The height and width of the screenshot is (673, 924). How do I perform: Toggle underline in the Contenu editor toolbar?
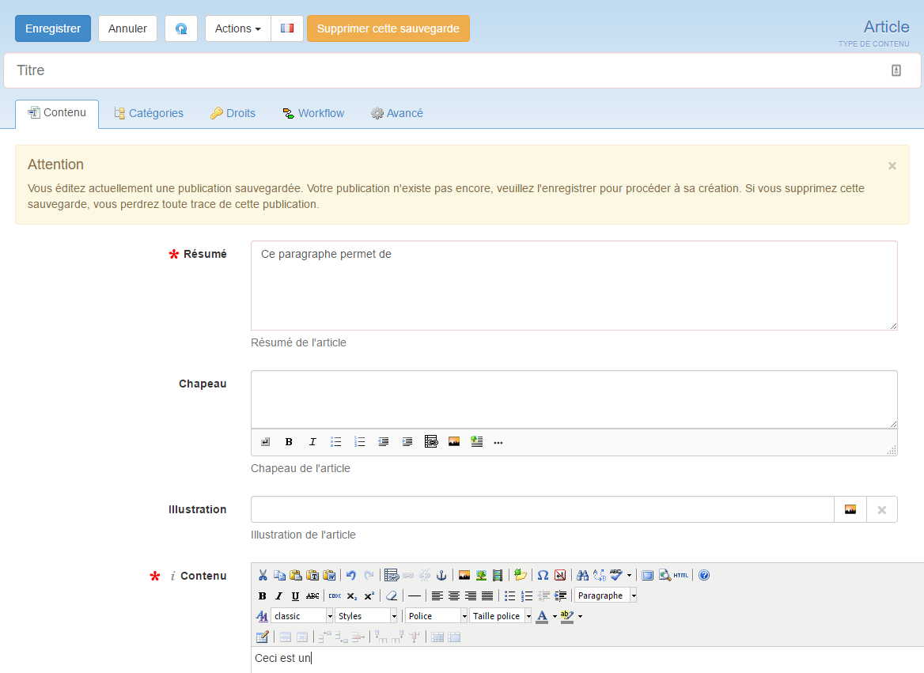pyautogui.click(x=295, y=595)
